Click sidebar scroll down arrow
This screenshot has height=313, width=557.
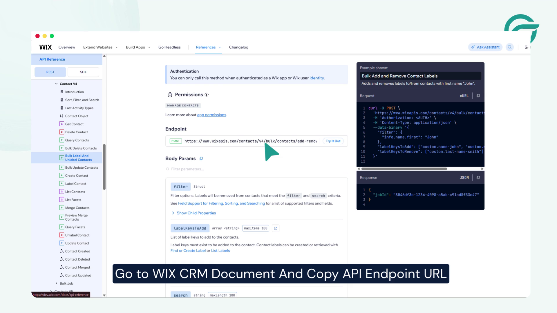tap(104, 295)
